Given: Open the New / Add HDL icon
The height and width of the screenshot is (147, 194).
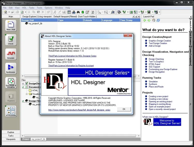Looking at the screenshot, I should (11, 26).
